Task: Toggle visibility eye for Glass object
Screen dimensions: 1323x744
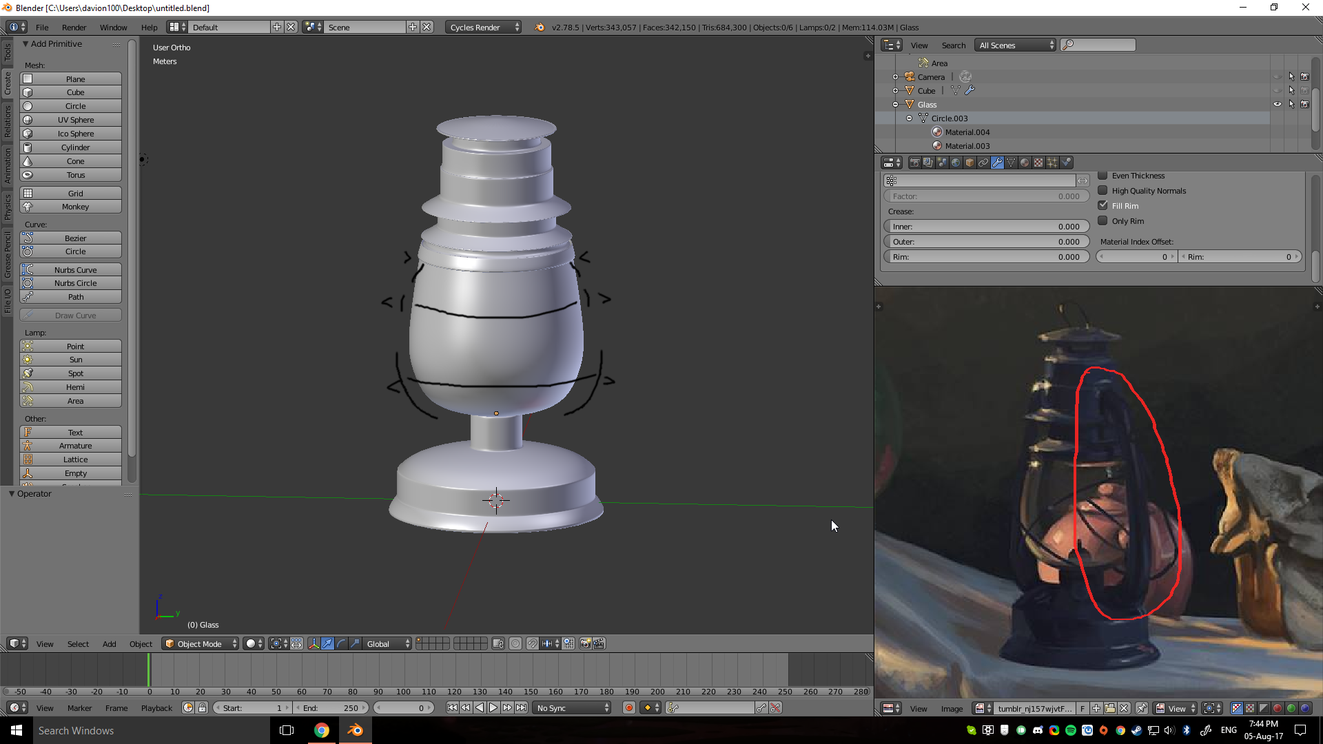Action: coord(1277,104)
